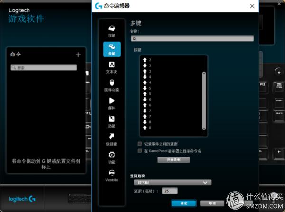Viewport: 285px width, 212px height.
Task: Click the keystroke list scrollbar thumb
Action: tap(204, 101)
